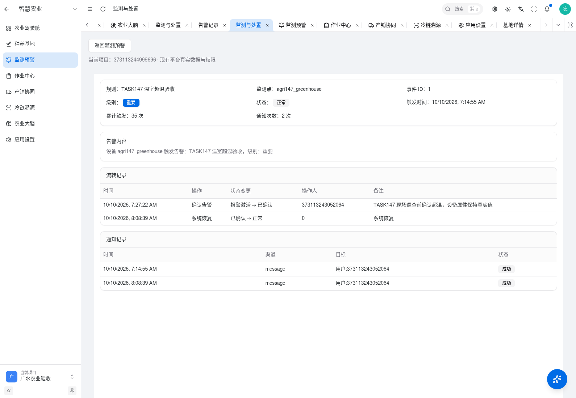The image size is (576, 398).
Task: Open 应用设置 in the sidebar
Action: coord(40,140)
